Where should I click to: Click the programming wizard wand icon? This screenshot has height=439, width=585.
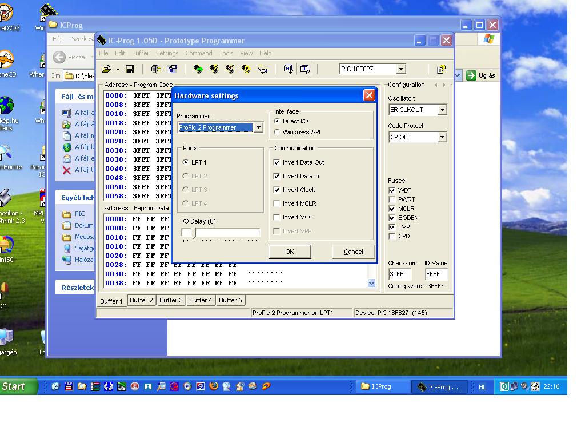click(262, 69)
